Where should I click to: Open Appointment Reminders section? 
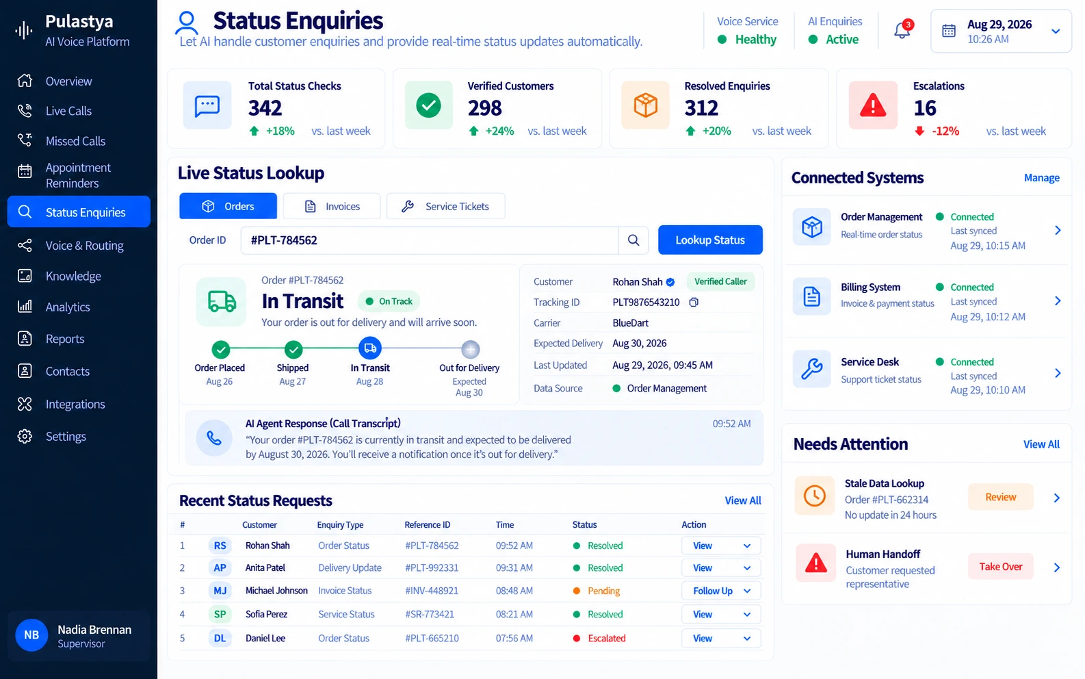pos(79,175)
